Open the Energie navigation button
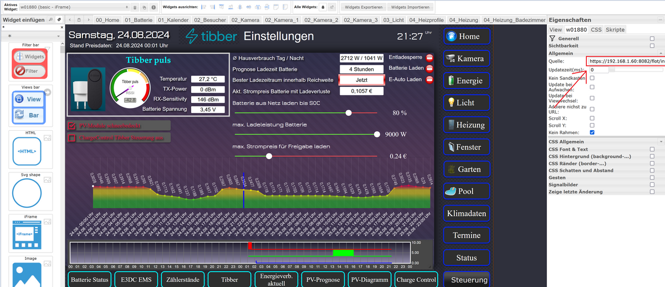665x287 pixels. click(x=466, y=81)
